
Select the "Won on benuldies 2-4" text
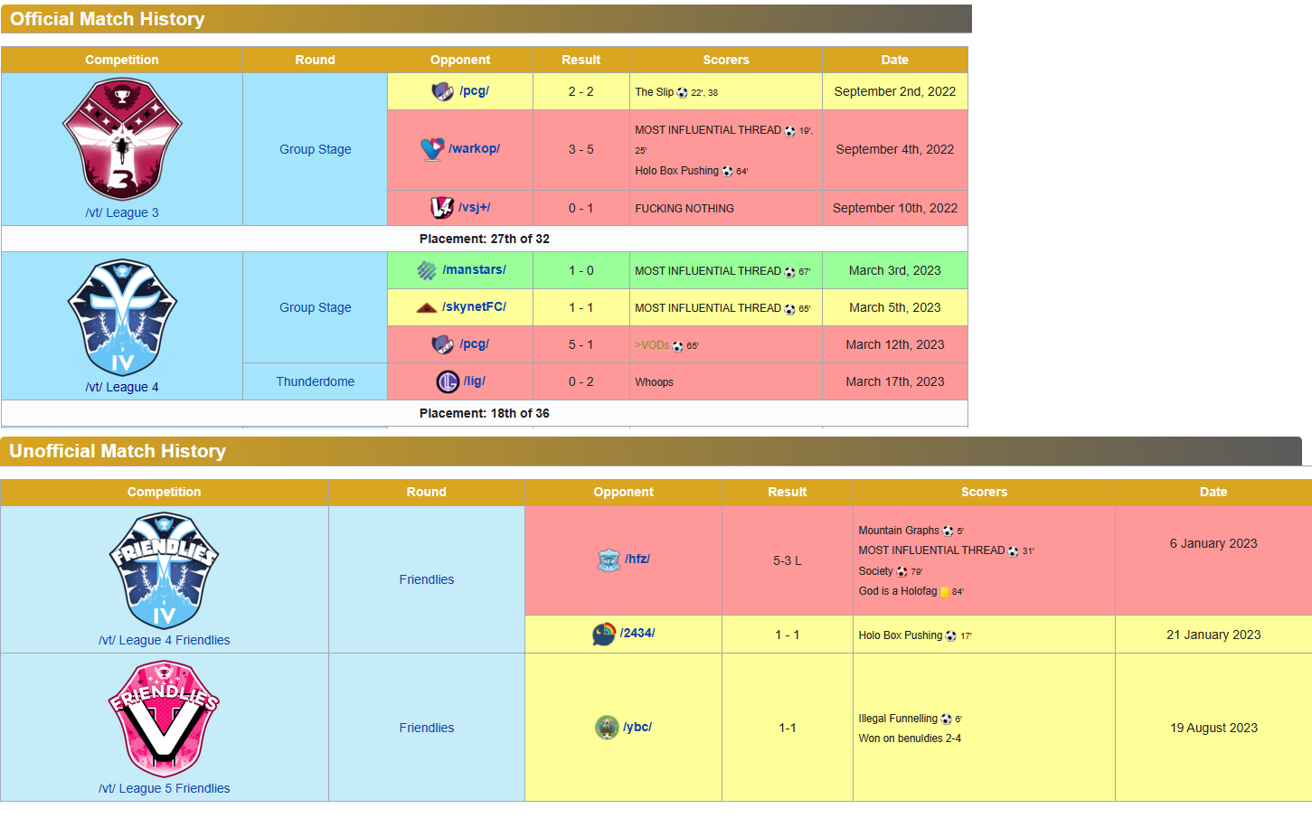(910, 738)
